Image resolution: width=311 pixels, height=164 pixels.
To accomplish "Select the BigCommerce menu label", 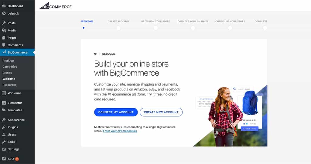I will (17, 52).
